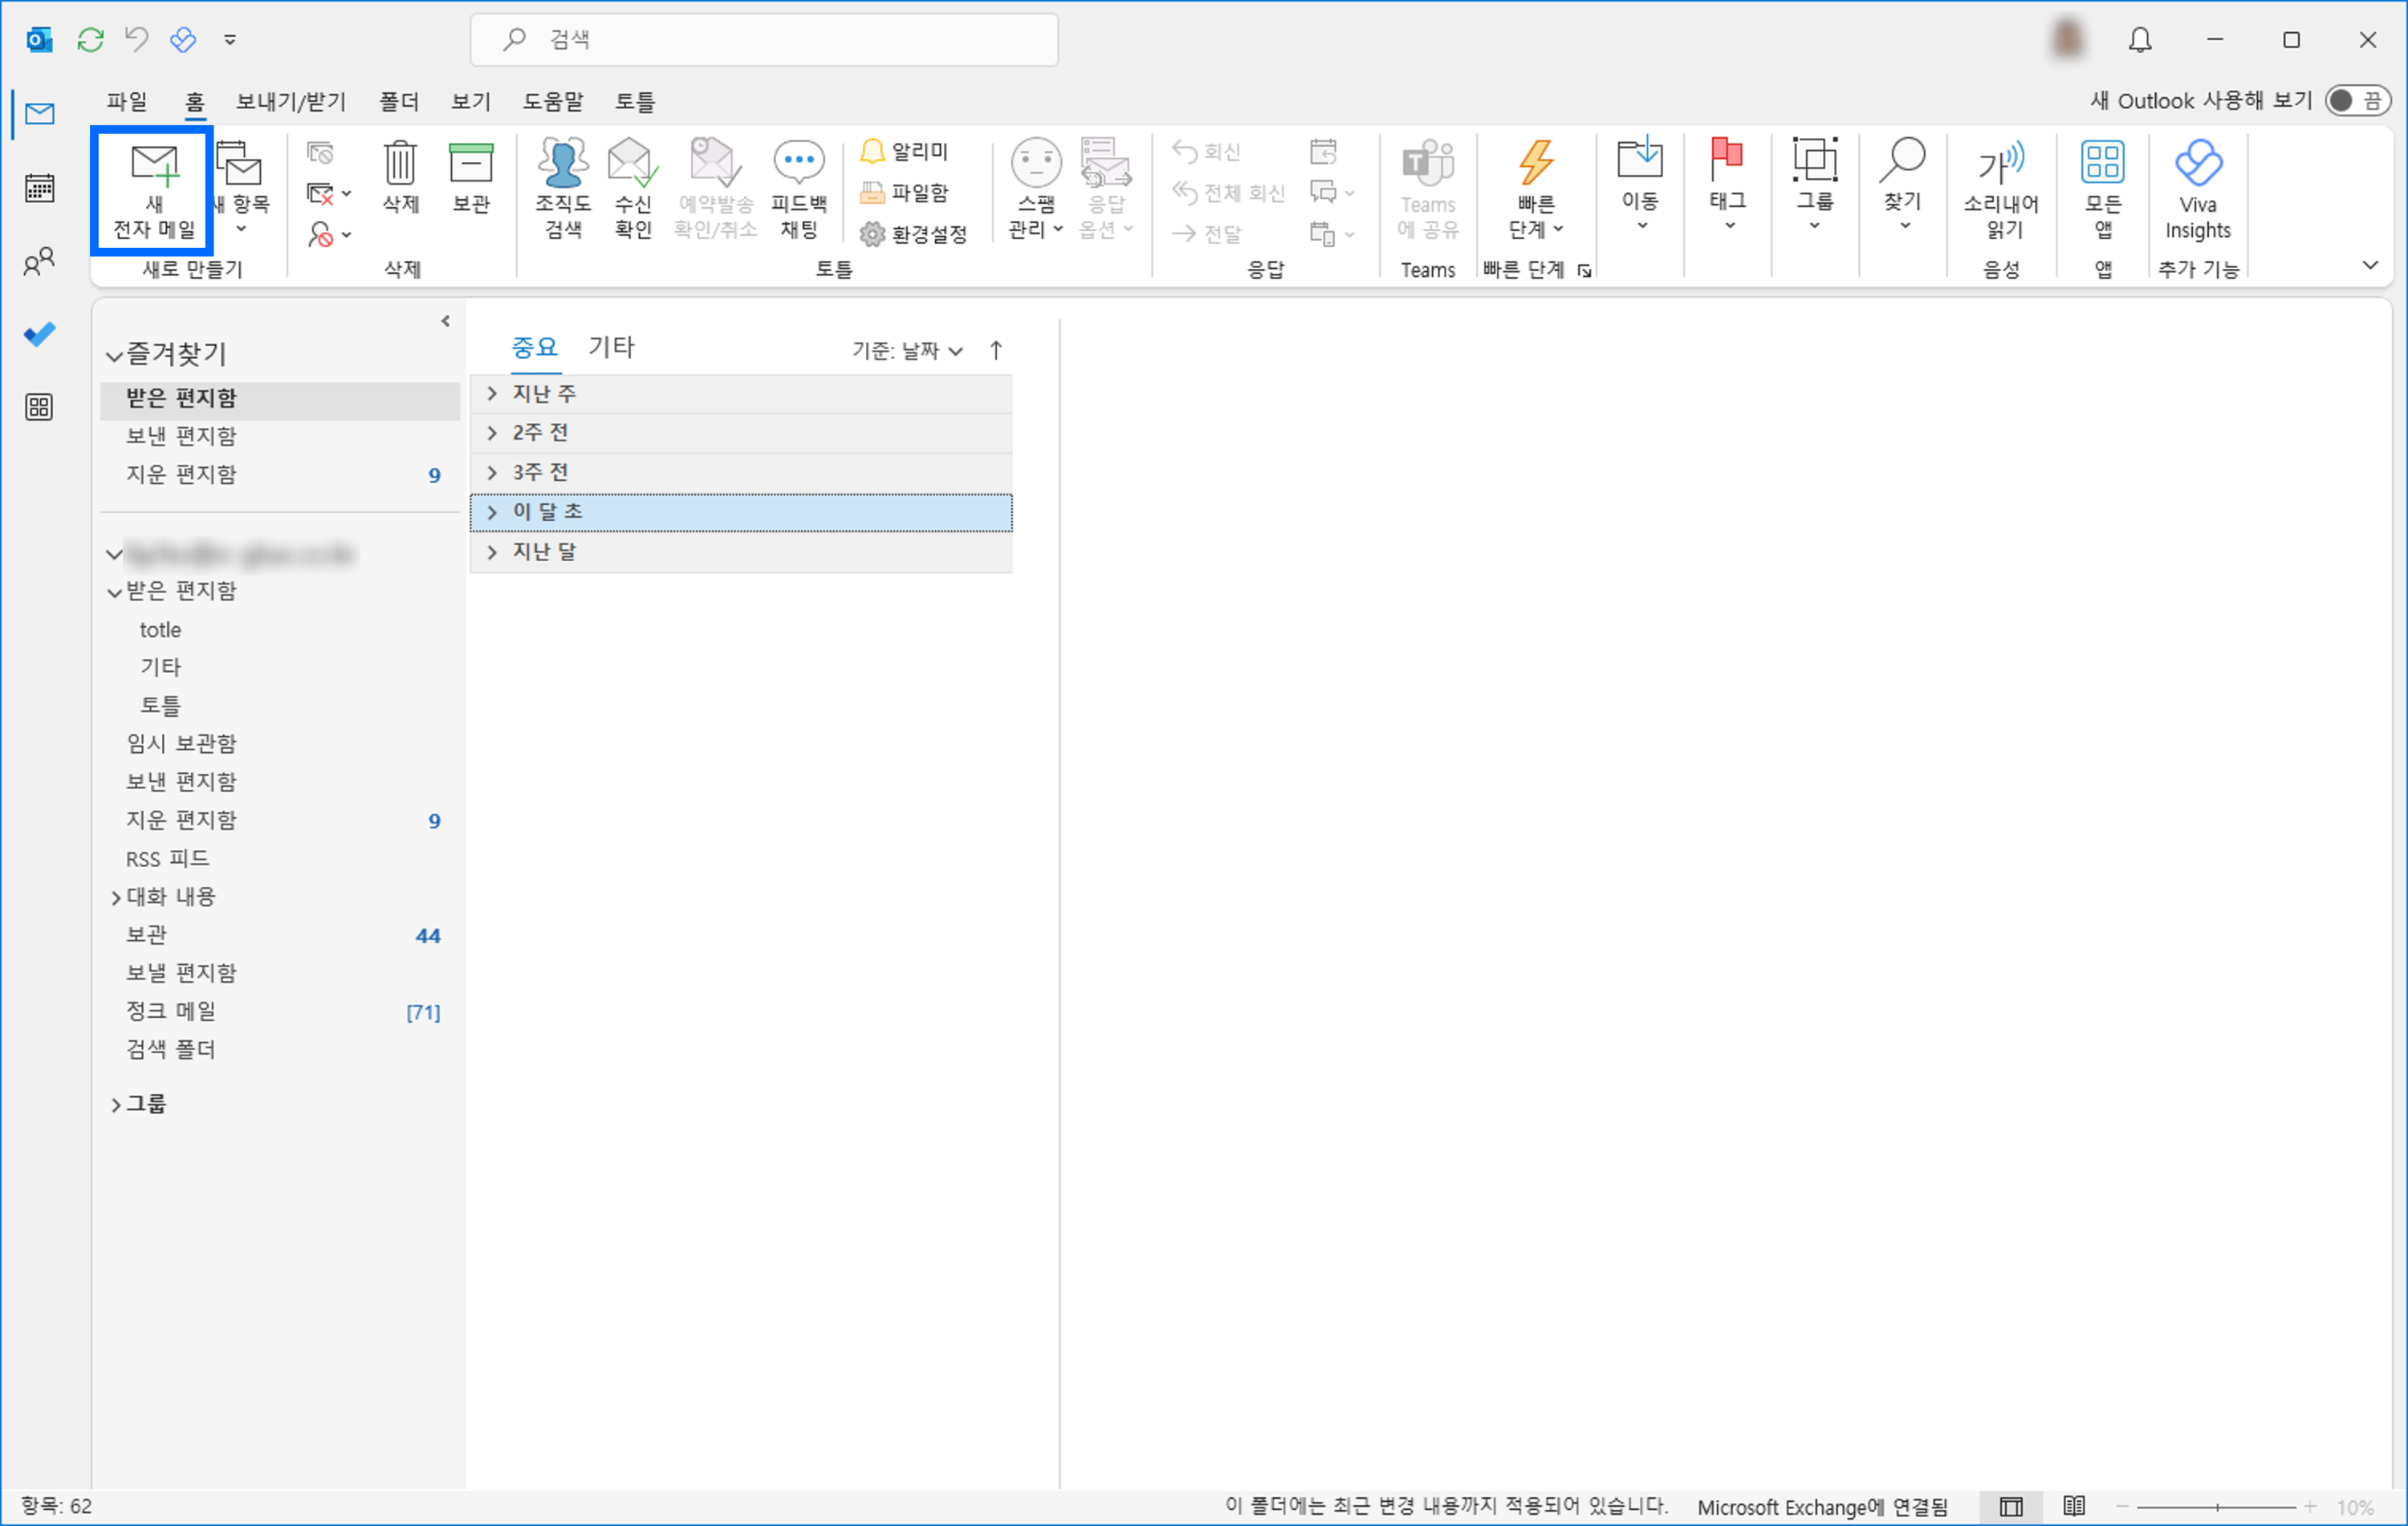The height and width of the screenshot is (1526, 2408).
Task: Switch inbox view to 기타 messages
Action: coord(611,346)
